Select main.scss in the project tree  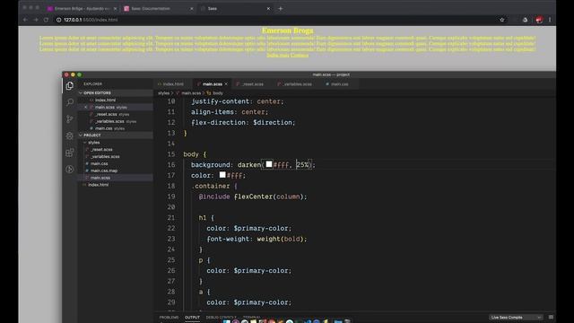click(100, 178)
